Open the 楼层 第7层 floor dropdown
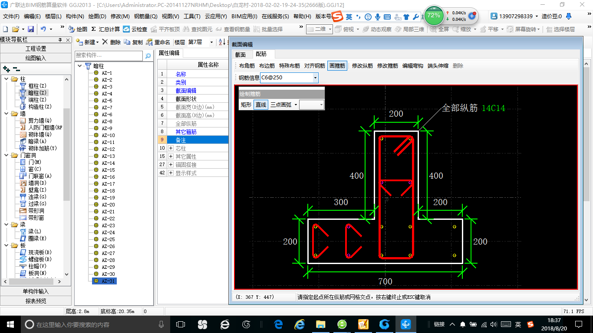The height and width of the screenshot is (333, 593). [x=211, y=42]
